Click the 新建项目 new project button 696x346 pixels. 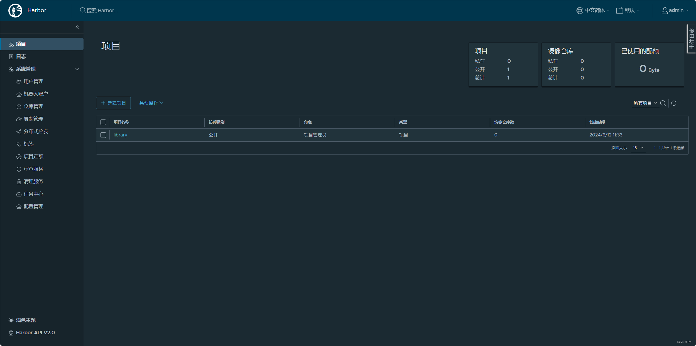coord(113,103)
